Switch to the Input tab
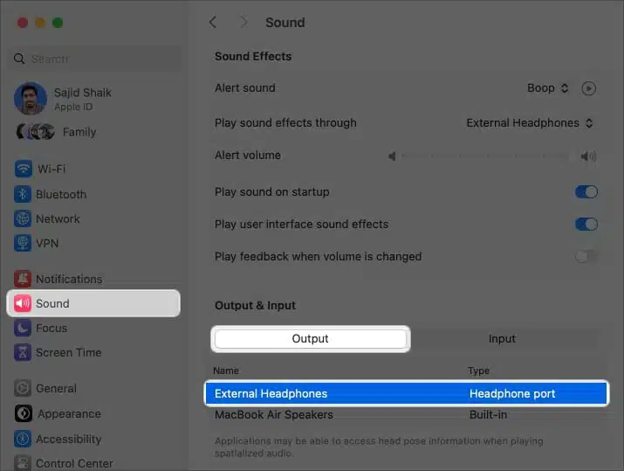 [502, 338]
